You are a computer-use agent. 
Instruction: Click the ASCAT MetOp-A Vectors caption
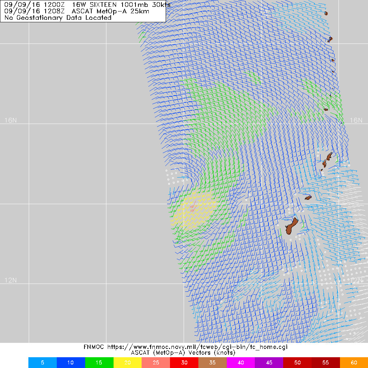point(184,353)
